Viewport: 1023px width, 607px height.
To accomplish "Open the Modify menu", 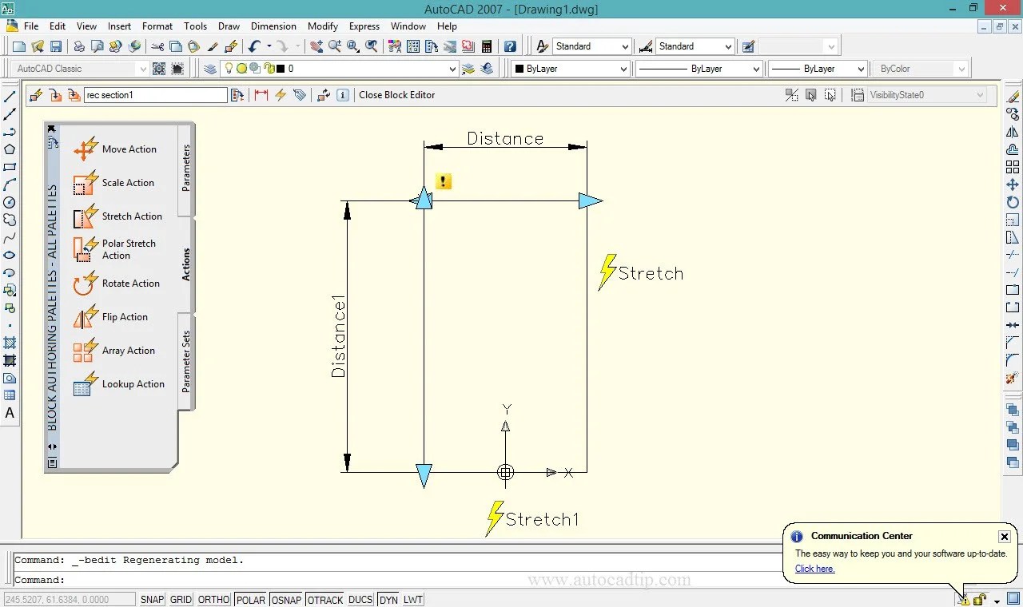I will click(x=323, y=26).
